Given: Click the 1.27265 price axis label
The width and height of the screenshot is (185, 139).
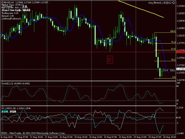Looking at the screenshot, I should (x=181, y=65).
